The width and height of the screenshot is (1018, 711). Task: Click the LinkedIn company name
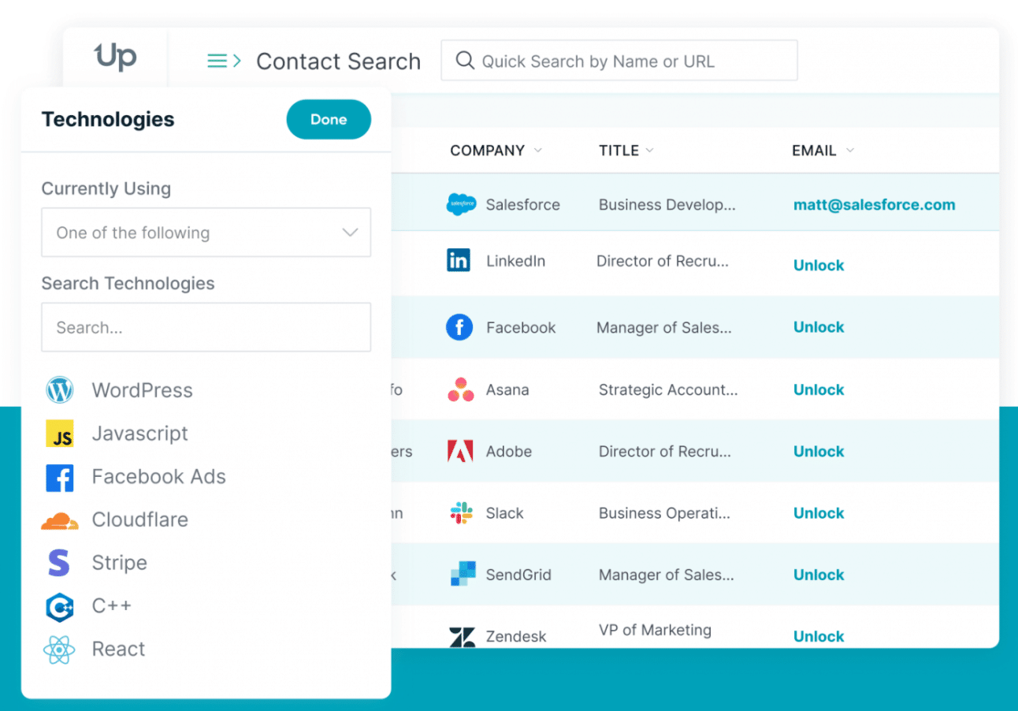tap(516, 261)
